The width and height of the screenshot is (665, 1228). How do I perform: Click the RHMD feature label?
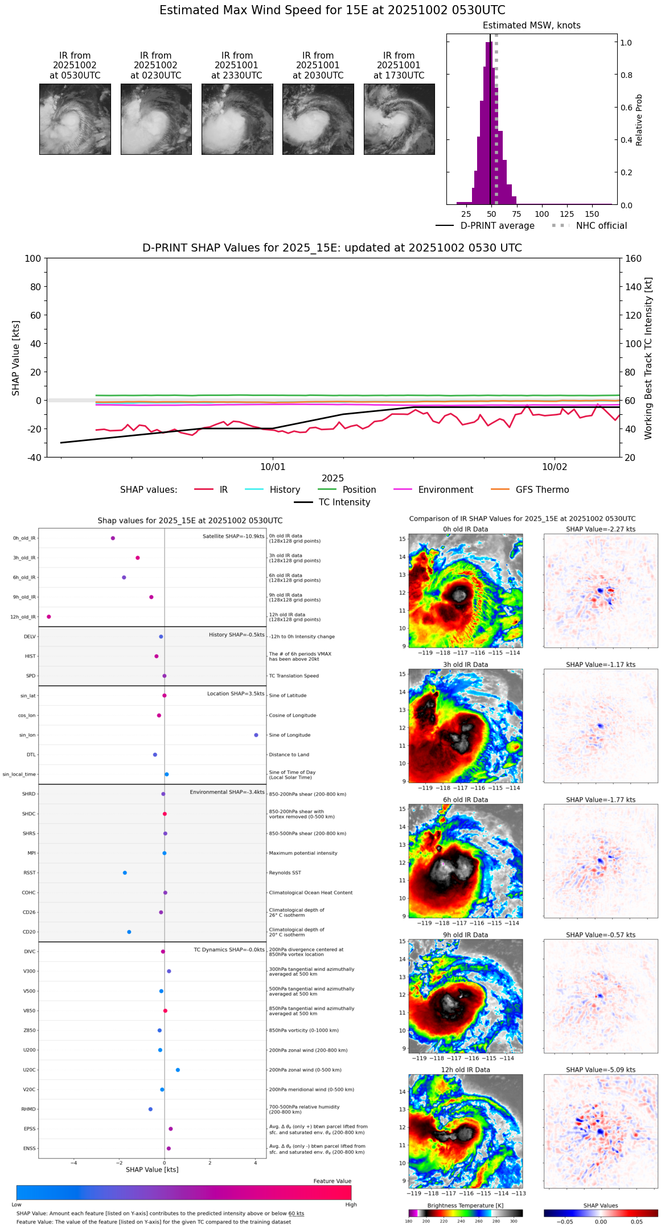pos(28,1109)
